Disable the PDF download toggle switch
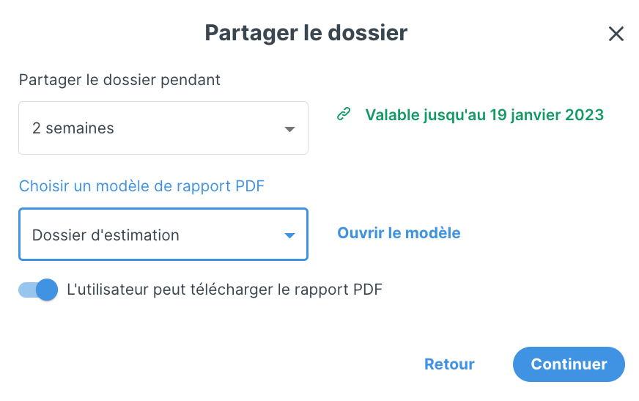The width and height of the screenshot is (639, 401). [x=38, y=290]
